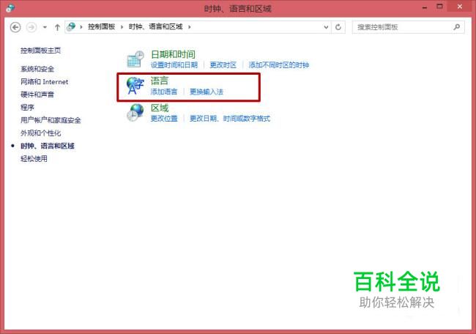Maximize the 时钟、语言和区域 window

[439, 7]
